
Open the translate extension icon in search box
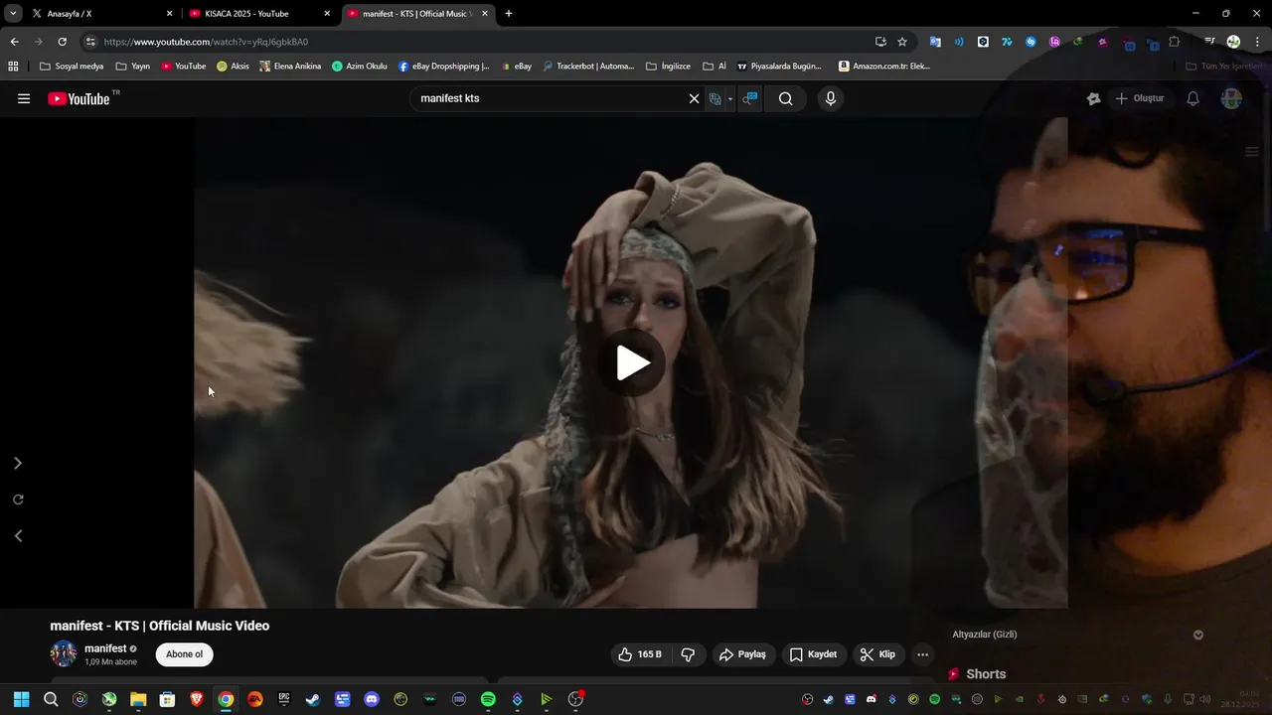(715, 98)
